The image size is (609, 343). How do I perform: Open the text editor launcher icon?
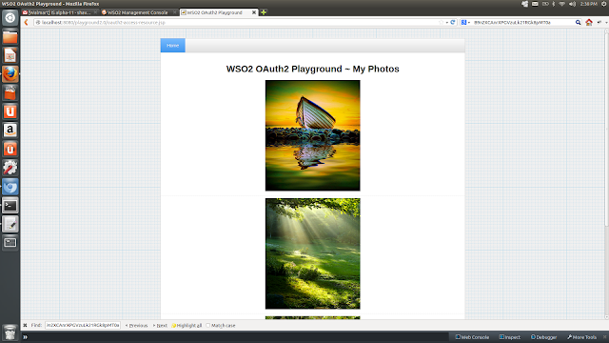coord(10,224)
